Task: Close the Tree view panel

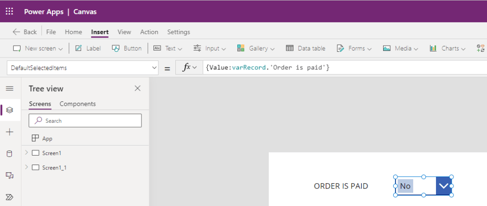Action: tap(138, 88)
